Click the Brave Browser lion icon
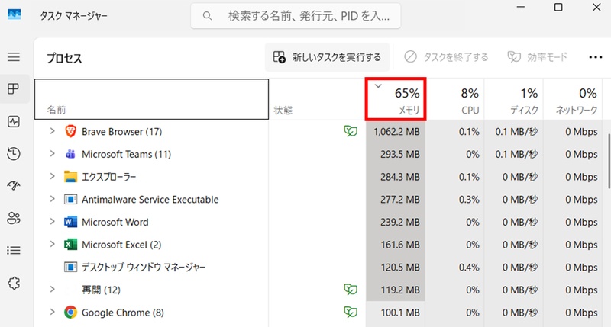 [x=70, y=131]
